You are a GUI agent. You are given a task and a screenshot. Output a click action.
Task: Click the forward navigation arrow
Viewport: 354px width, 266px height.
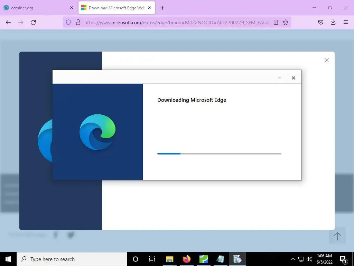coord(21,22)
